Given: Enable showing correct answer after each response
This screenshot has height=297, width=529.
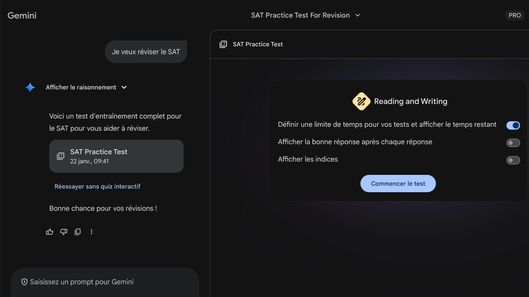Looking at the screenshot, I should [513, 143].
